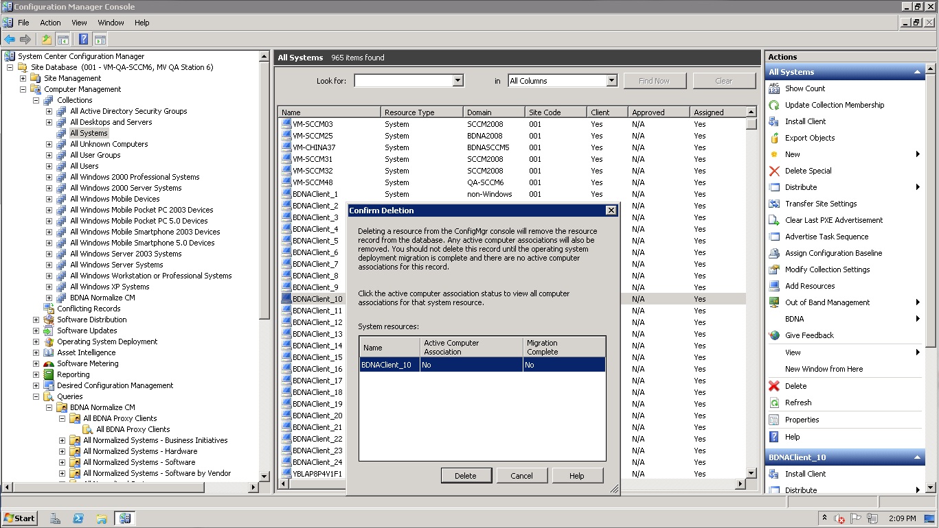Click the Export Objects action icon
The height and width of the screenshot is (528, 939).
774,138
